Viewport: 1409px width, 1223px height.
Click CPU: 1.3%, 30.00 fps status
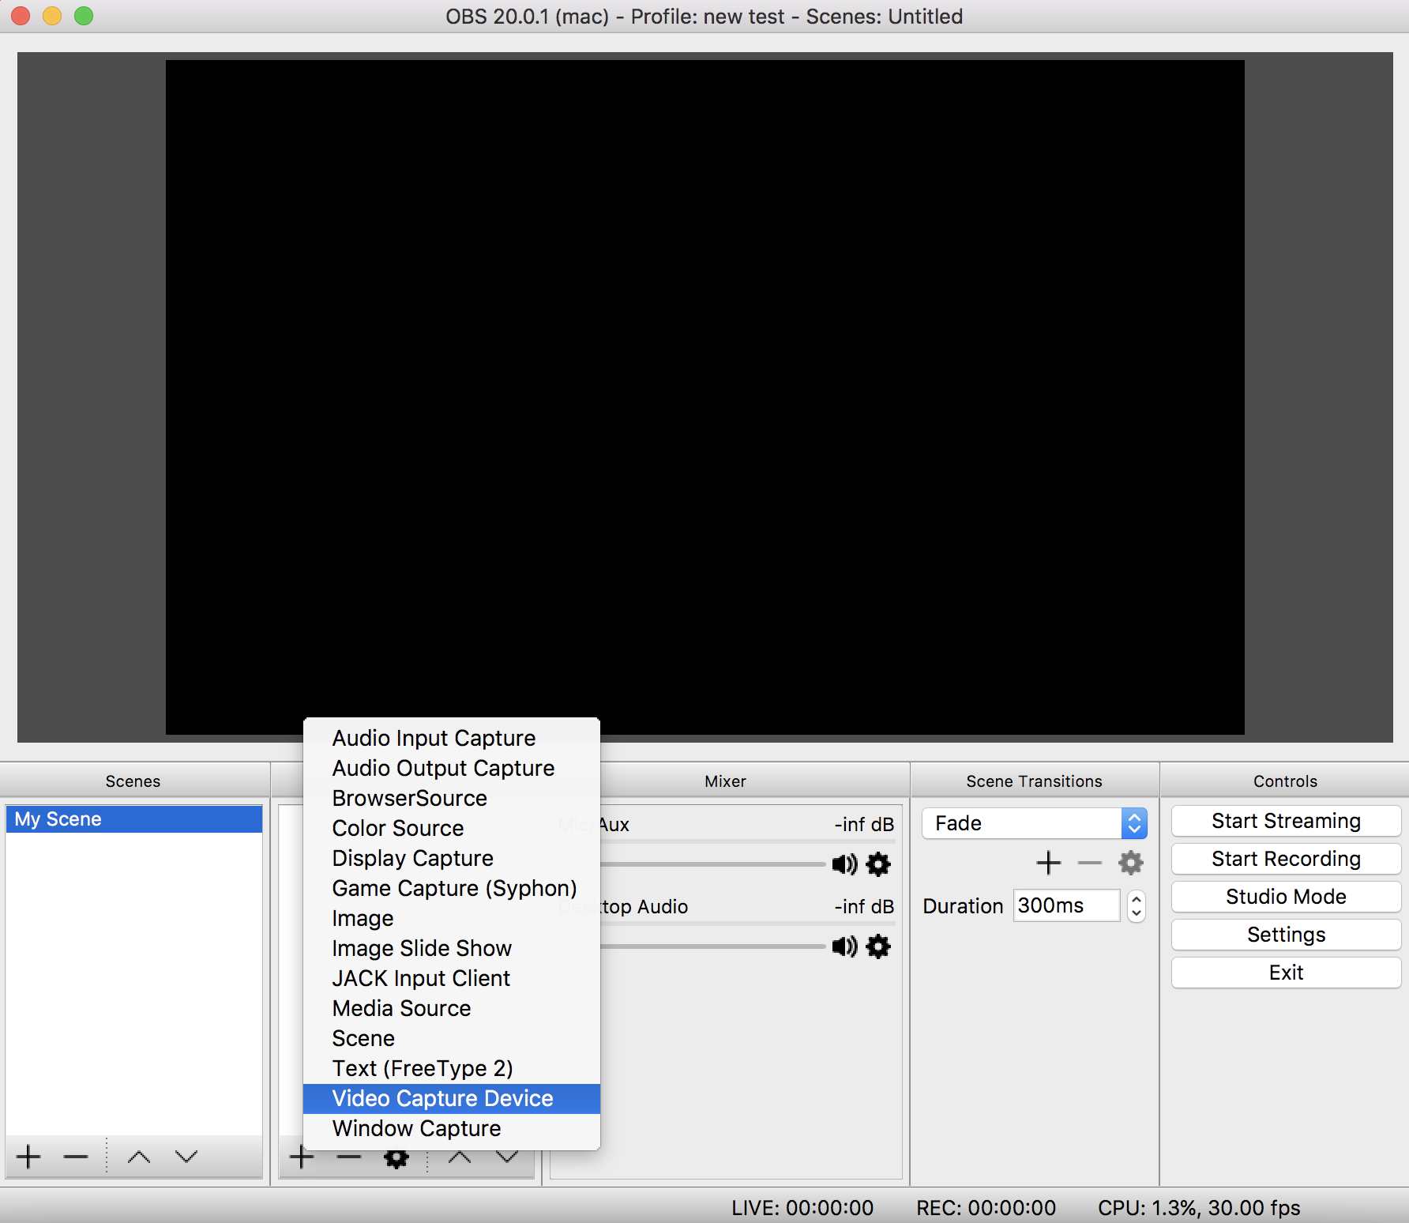tap(1199, 1208)
